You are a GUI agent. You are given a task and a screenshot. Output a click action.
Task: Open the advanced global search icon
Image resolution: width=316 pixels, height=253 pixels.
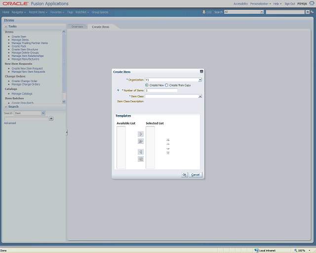coord(312,12)
